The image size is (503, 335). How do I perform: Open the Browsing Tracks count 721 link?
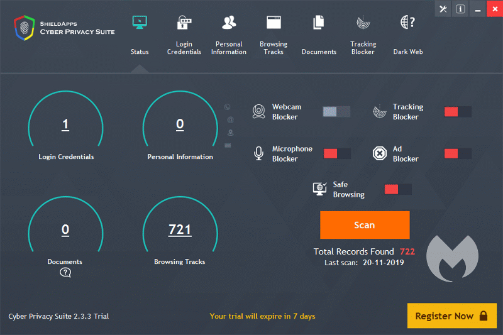coord(180,230)
